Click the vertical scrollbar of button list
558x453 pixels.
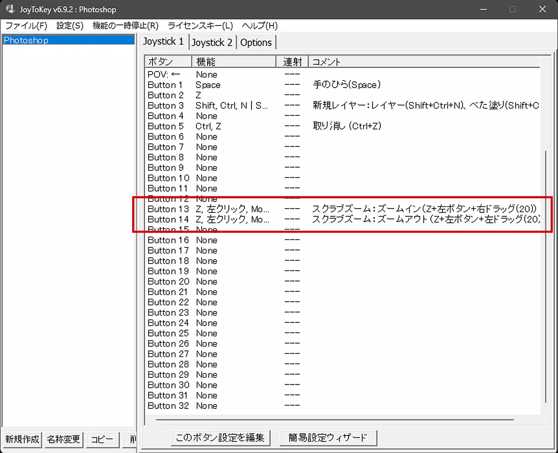pyautogui.click(x=545, y=277)
